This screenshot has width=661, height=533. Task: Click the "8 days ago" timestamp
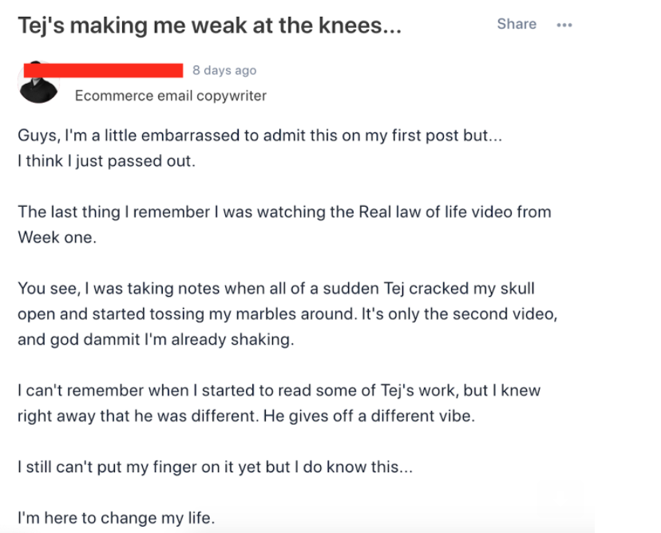tap(224, 70)
